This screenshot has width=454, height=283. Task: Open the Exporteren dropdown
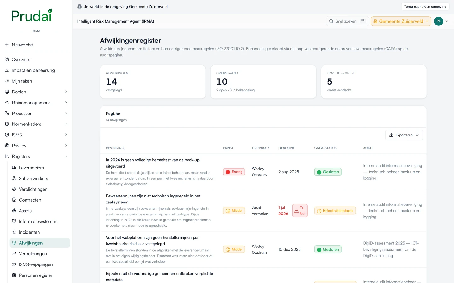tap(404, 135)
